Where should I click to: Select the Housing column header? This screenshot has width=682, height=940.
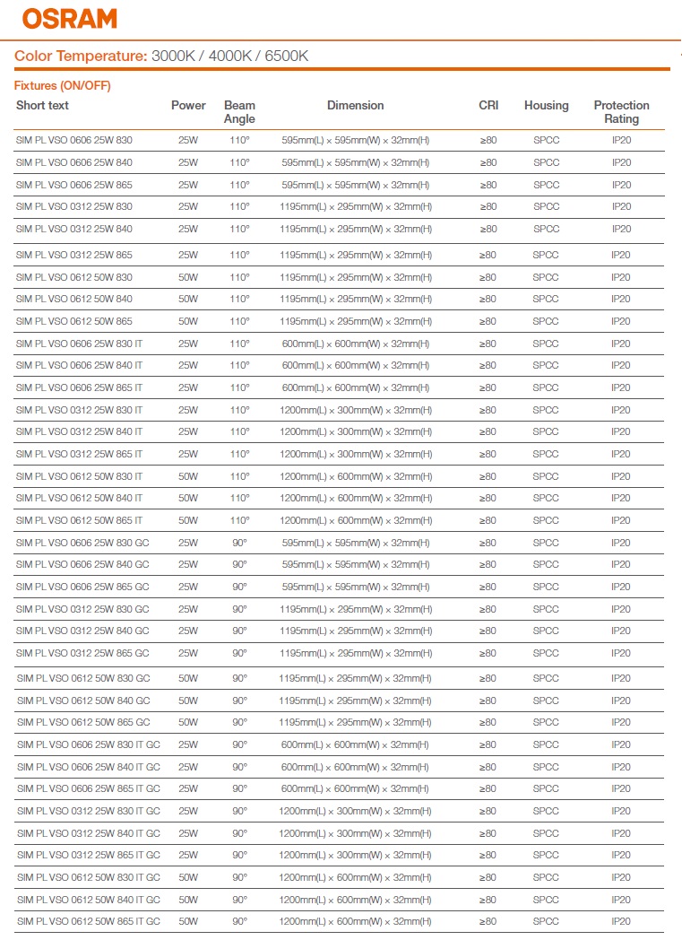coord(546,106)
